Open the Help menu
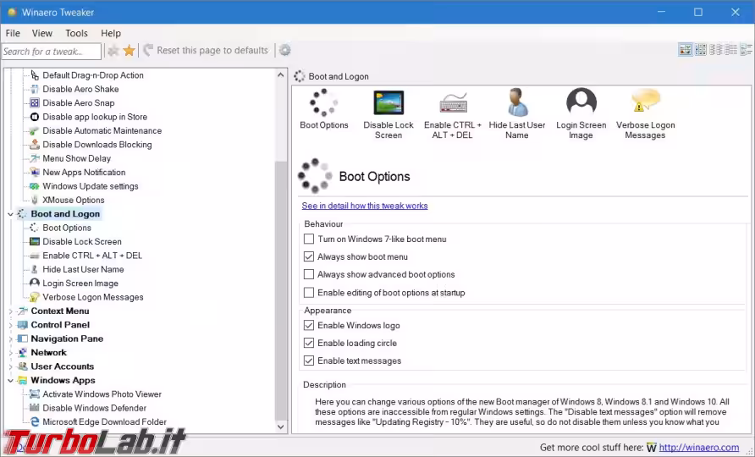Screen dimensions: 755x457 pyautogui.click(x=111, y=33)
